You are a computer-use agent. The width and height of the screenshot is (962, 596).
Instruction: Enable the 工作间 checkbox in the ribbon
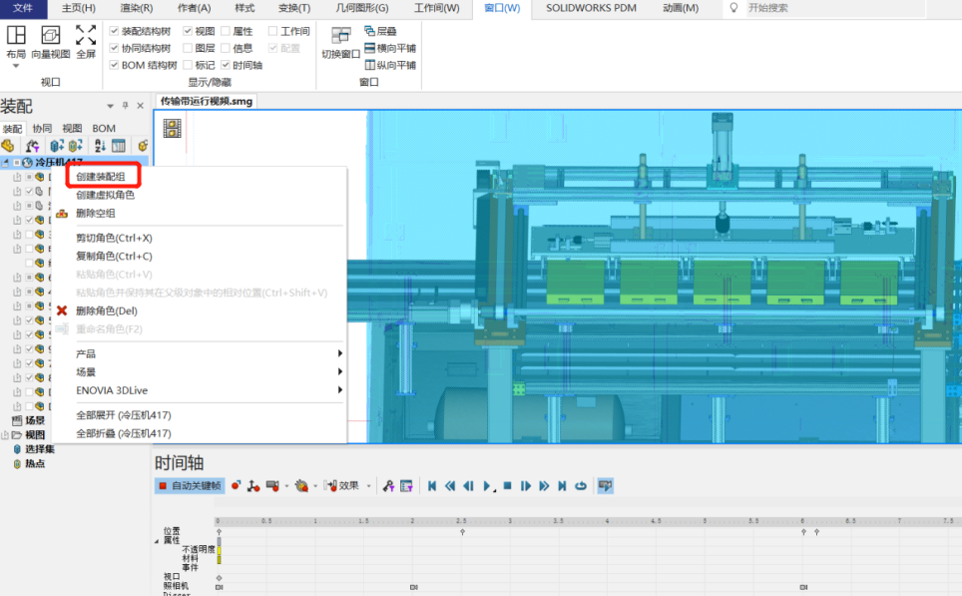(x=273, y=31)
